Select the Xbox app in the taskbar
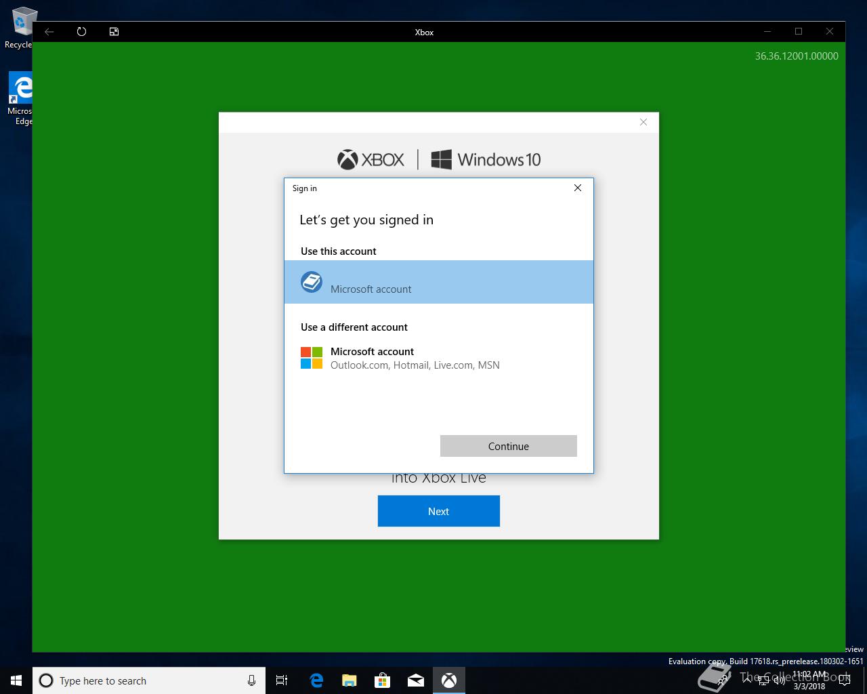This screenshot has width=867, height=694. coord(448,680)
